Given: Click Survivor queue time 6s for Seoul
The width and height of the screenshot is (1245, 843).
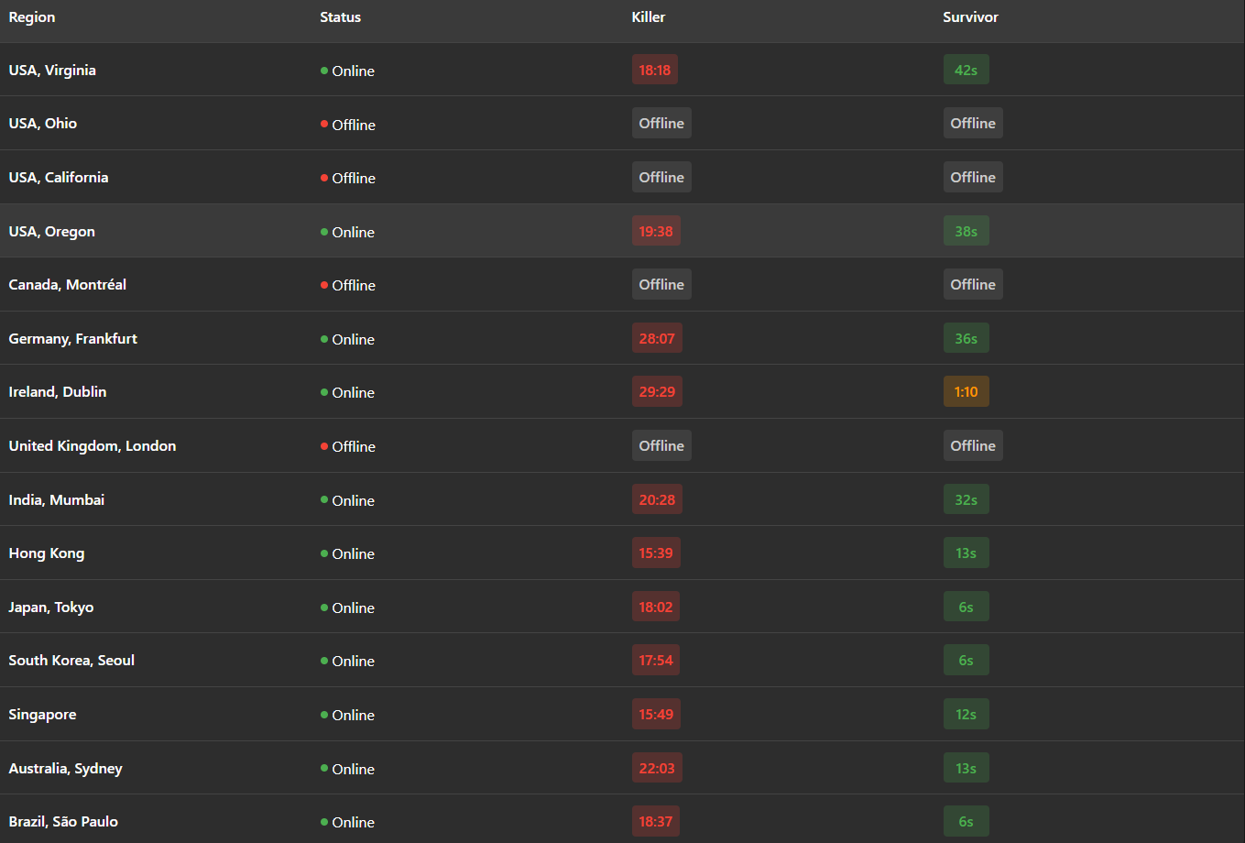Looking at the screenshot, I should tap(967, 660).
